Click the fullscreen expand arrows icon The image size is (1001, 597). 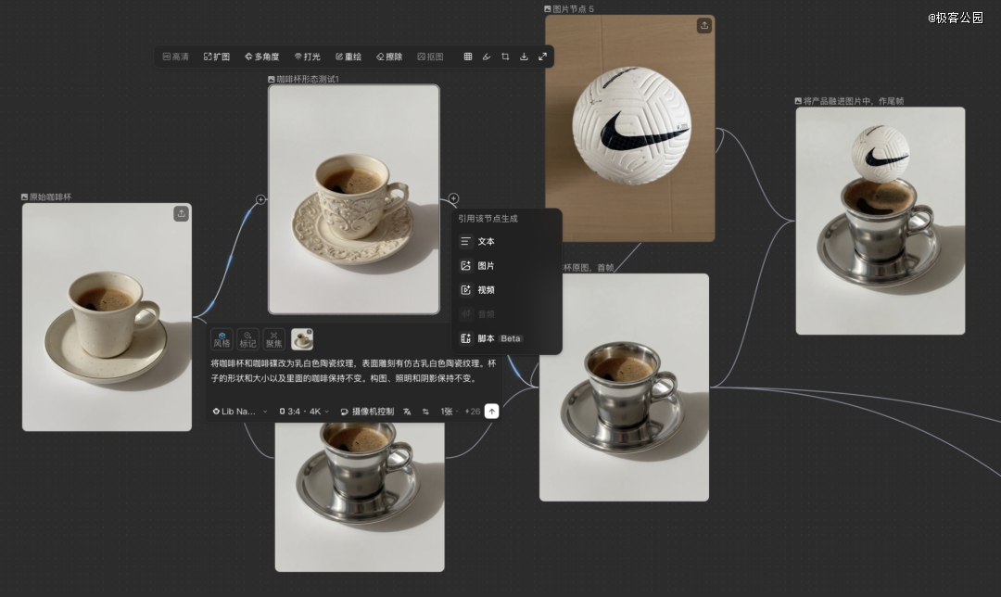(x=543, y=57)
